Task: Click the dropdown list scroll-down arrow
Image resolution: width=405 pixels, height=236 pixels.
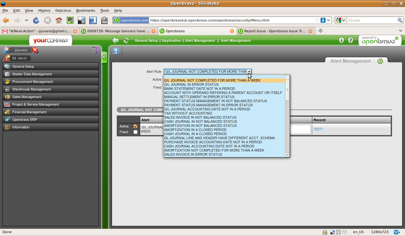Action: click(x=287, y=155)
